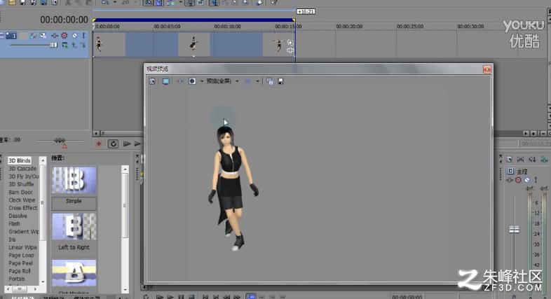
Task: Select Portals transition
Action: 17,279
